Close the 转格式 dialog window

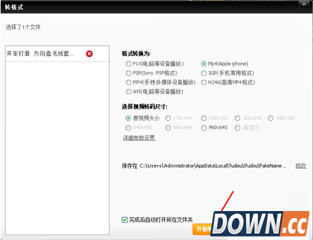[304, 5]
